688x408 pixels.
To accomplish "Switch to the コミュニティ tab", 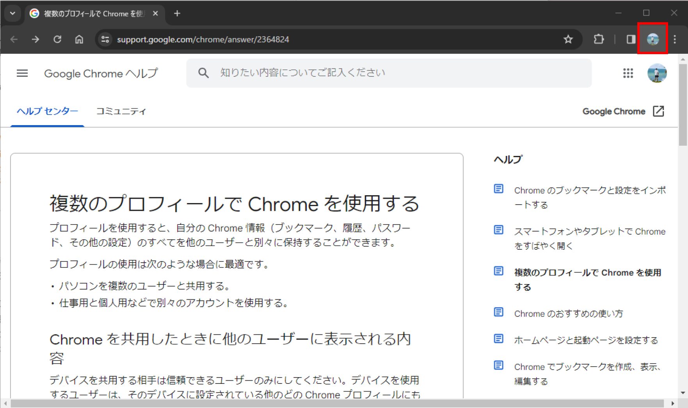I will click(121, 111).
